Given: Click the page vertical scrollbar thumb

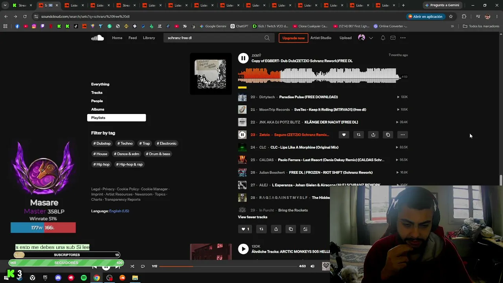Looking at the screenshot, I should (501, 180).
